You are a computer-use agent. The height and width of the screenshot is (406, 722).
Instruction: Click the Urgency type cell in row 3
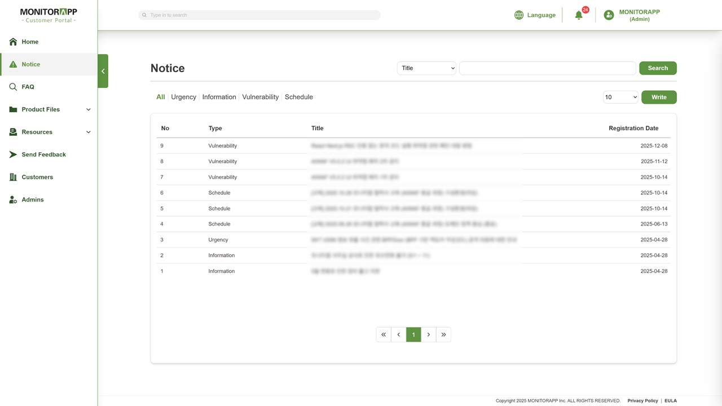(218, 240)
